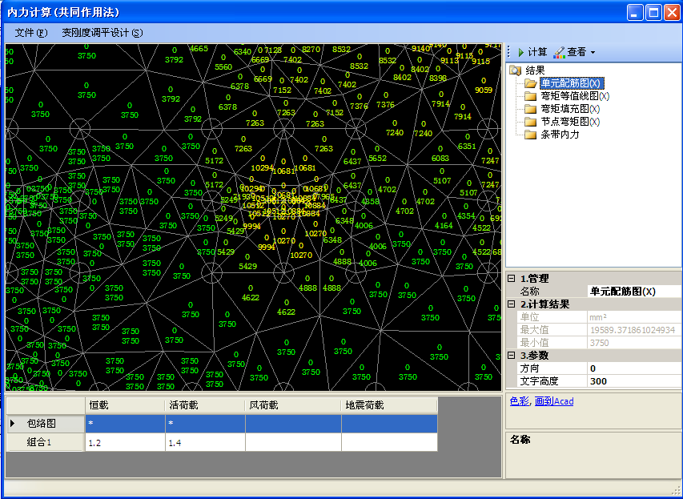
Task: Select the 组合1 row header
Action: click(46, 442)
